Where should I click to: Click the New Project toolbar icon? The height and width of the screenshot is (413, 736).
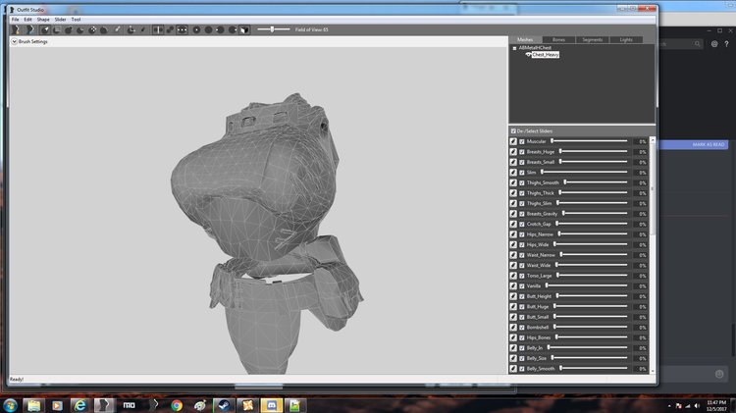tap(16, 29)
